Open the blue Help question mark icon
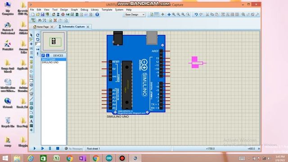Viewport: 288px width, 162px height. 97,14
